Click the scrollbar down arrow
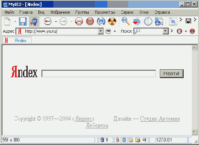Screen dimensions: 199x145 [x=194, y=132]
